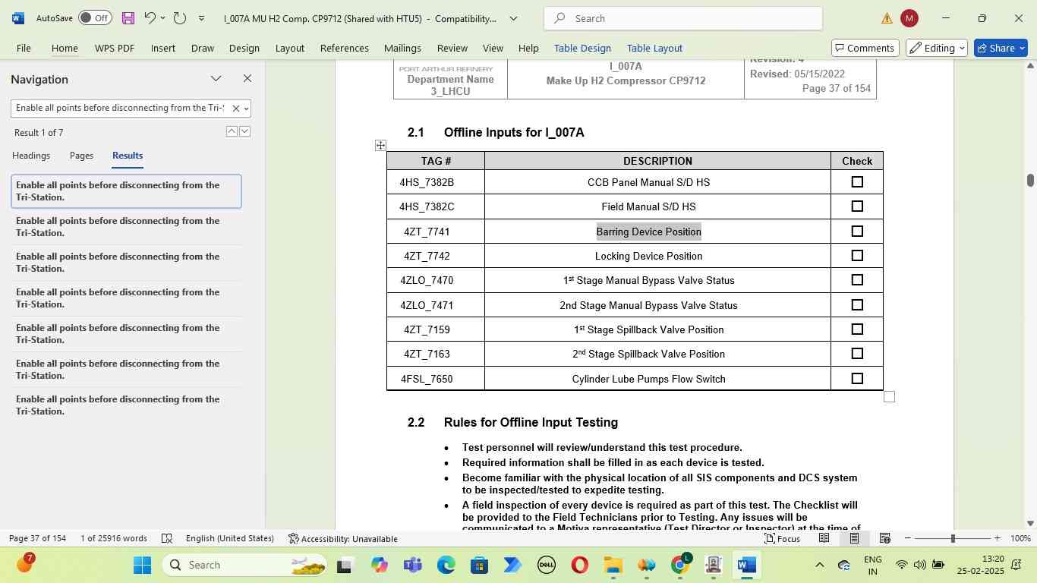Switch to Read Mode view icon
1037x583 pixels.
tap(824, 538)
